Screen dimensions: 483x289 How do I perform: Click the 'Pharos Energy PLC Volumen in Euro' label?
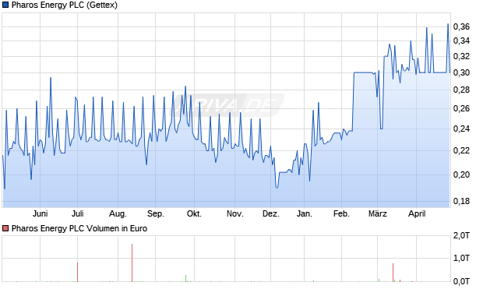(x=79, y=228)
